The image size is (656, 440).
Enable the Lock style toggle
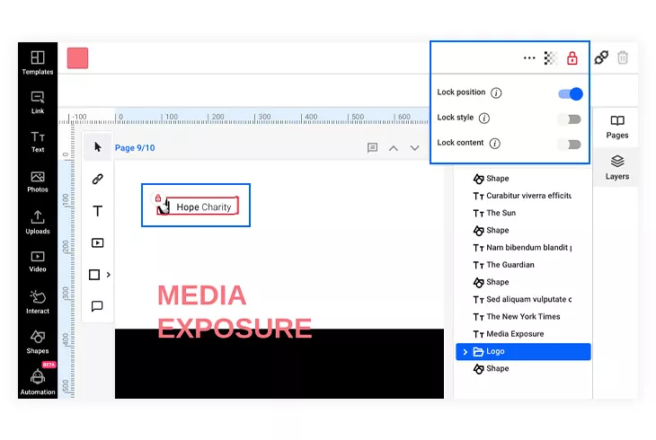click(x=570, y=119)
